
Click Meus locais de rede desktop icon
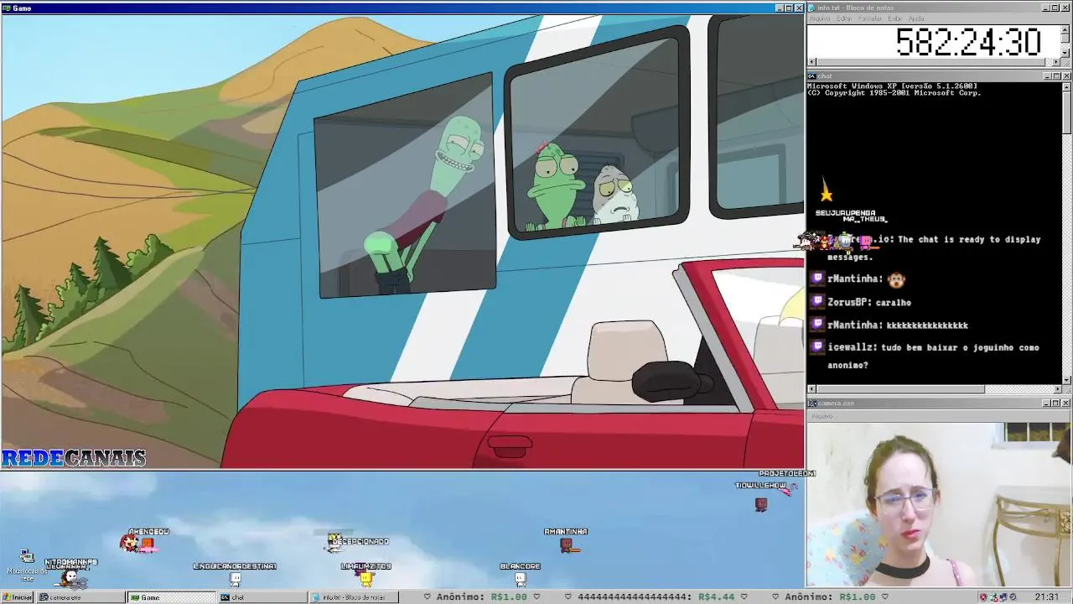27,565
